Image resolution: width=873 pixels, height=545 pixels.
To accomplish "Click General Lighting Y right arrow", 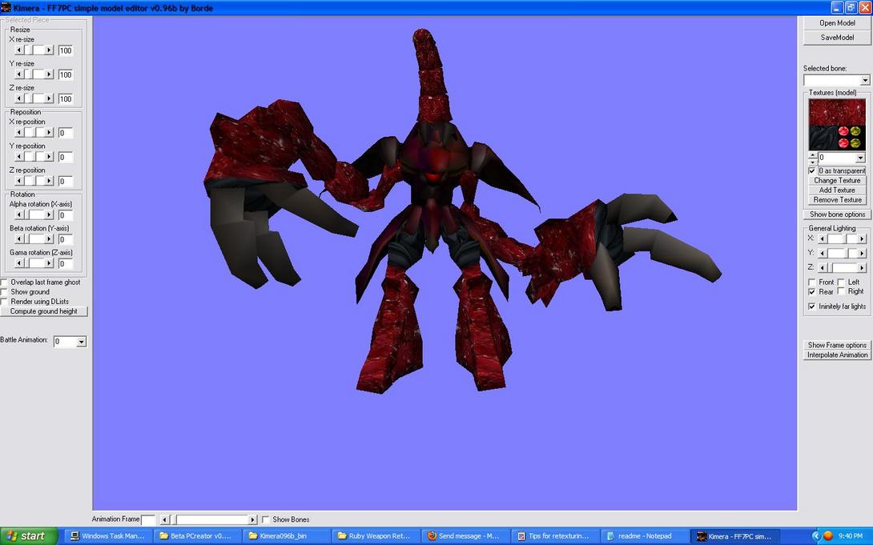I will (862, 253).
